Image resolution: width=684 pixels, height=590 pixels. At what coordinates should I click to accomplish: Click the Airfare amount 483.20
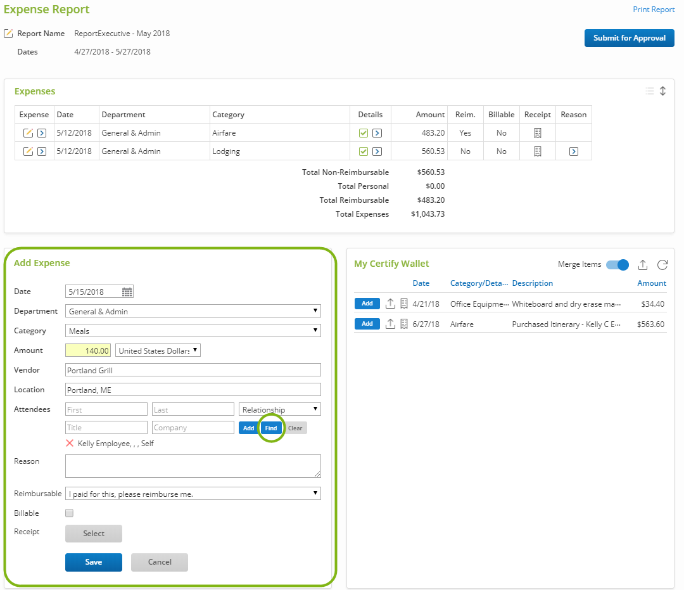coord(433,132)
